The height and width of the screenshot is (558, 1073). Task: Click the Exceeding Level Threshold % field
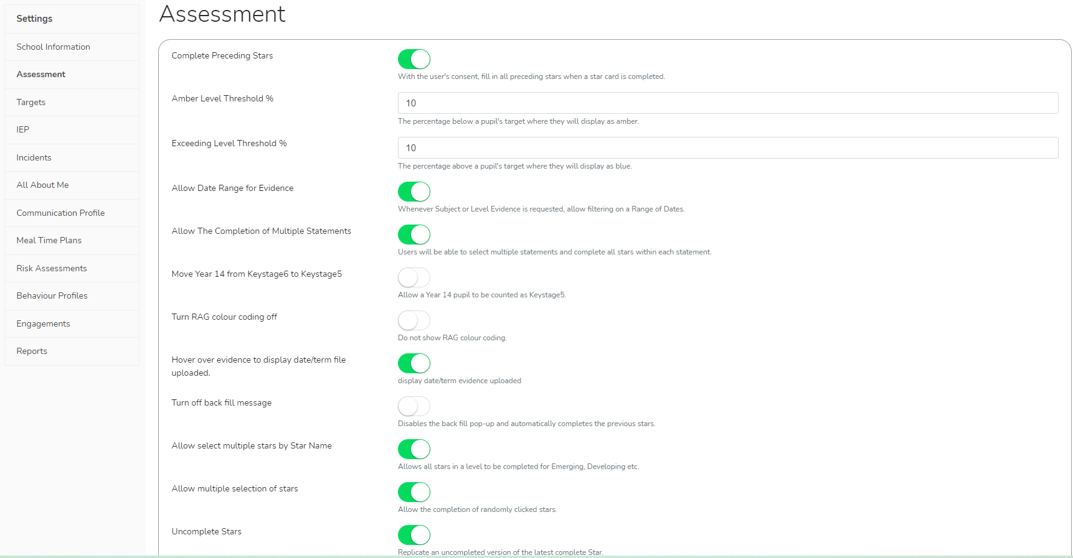click(728, 148)
